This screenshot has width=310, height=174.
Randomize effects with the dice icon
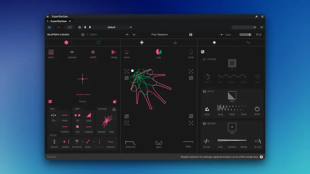[203, 52]
